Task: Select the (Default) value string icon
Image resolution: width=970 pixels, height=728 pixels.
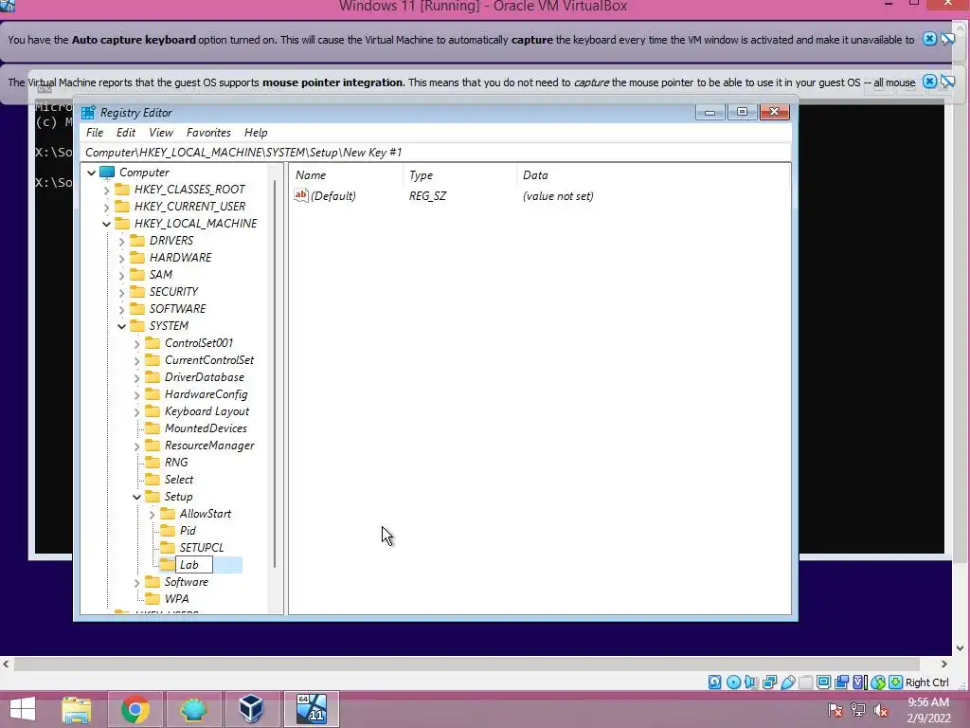Action: pos(300,195)
